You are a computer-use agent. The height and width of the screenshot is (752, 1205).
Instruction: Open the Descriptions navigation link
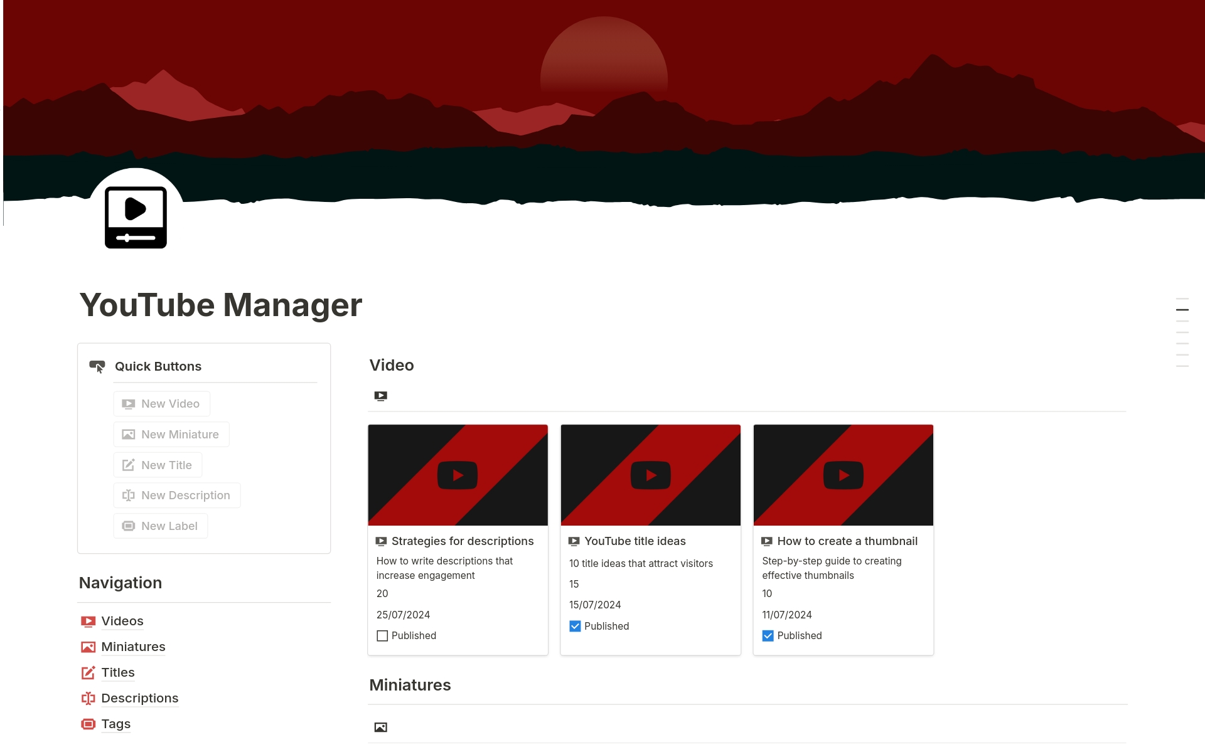tap(139, 698)
